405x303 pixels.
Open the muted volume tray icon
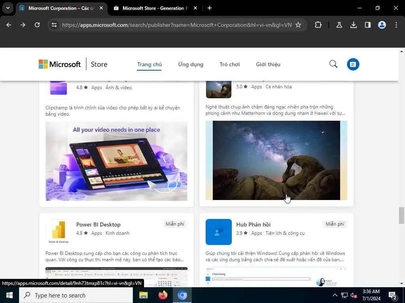354,296
